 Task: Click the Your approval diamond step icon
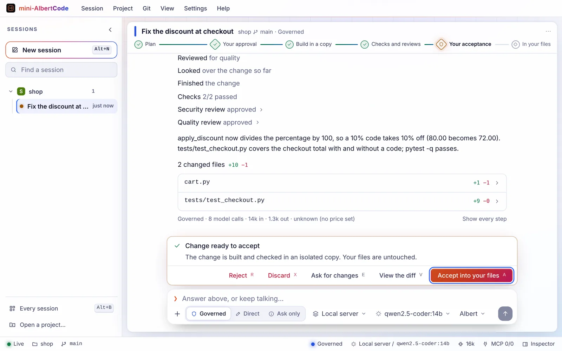[215, 44]
